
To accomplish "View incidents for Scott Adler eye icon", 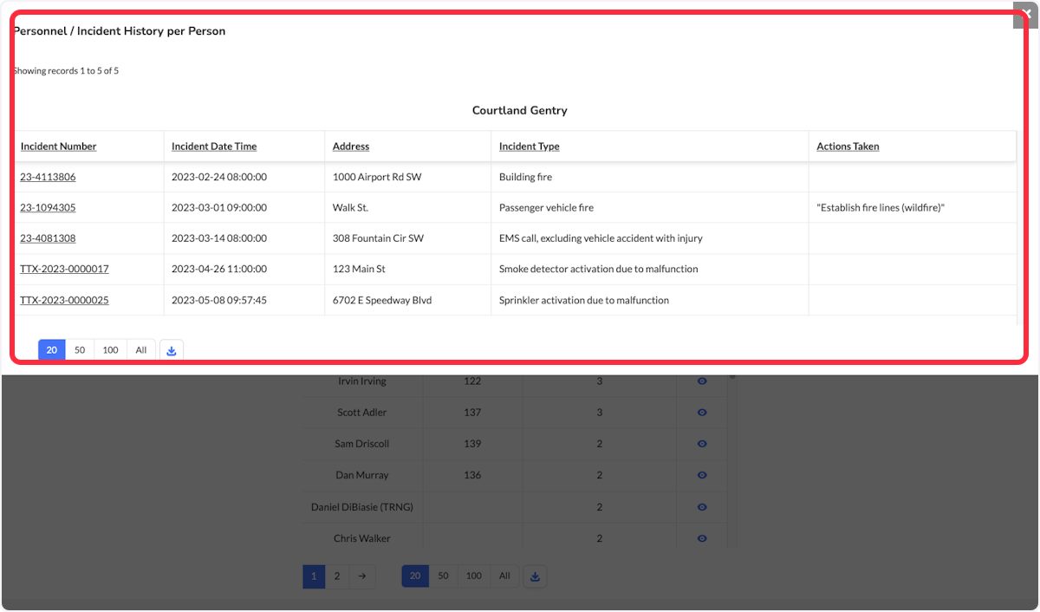I will pyautogui.click(x=702, y=413).
